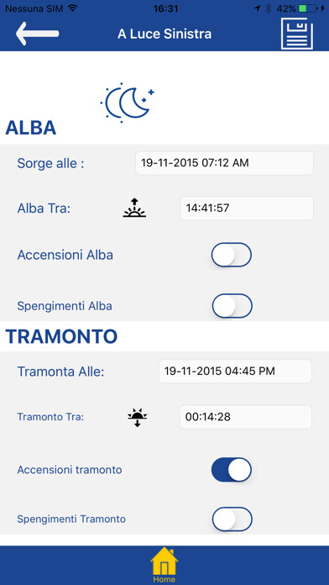Tap the Wi-Fi icon in status bar
The height and width of the screenshot is (585, 329).
[x=72, y=8]
